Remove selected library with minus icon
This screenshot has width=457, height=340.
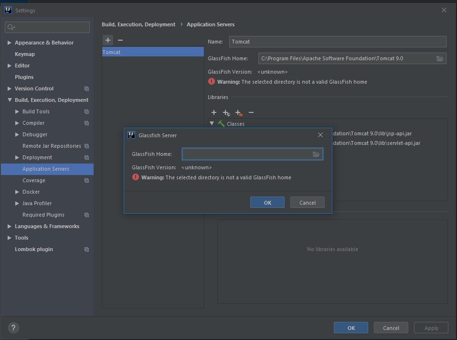pos(251,112)
